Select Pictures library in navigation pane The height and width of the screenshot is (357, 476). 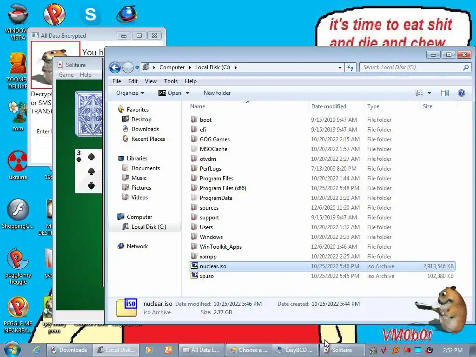141,188
